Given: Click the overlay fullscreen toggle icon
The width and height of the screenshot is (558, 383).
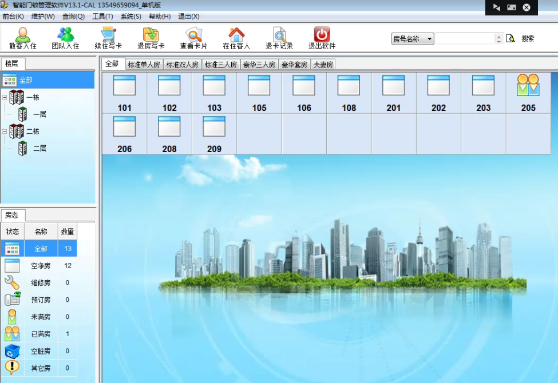Looking at the screenshot, I should click(x=512, y=7).
